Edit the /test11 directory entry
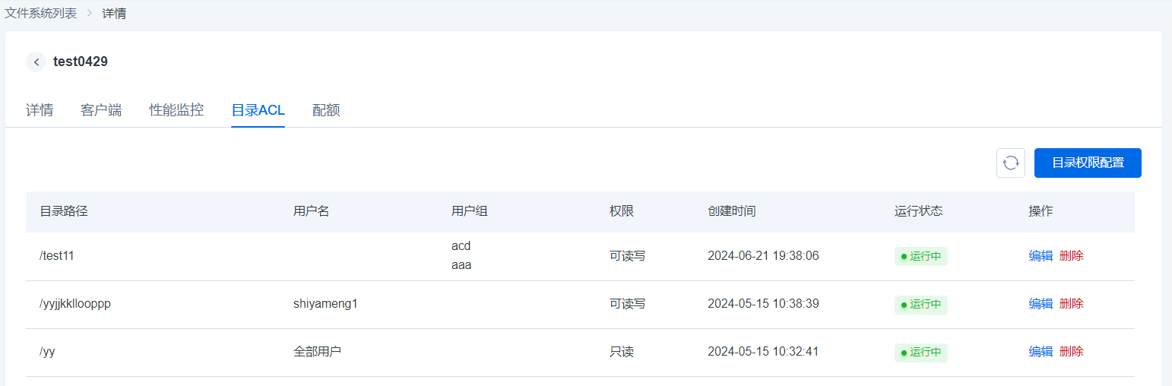The width and height of the screenshot is (1172, 386). coord(1041,256)
